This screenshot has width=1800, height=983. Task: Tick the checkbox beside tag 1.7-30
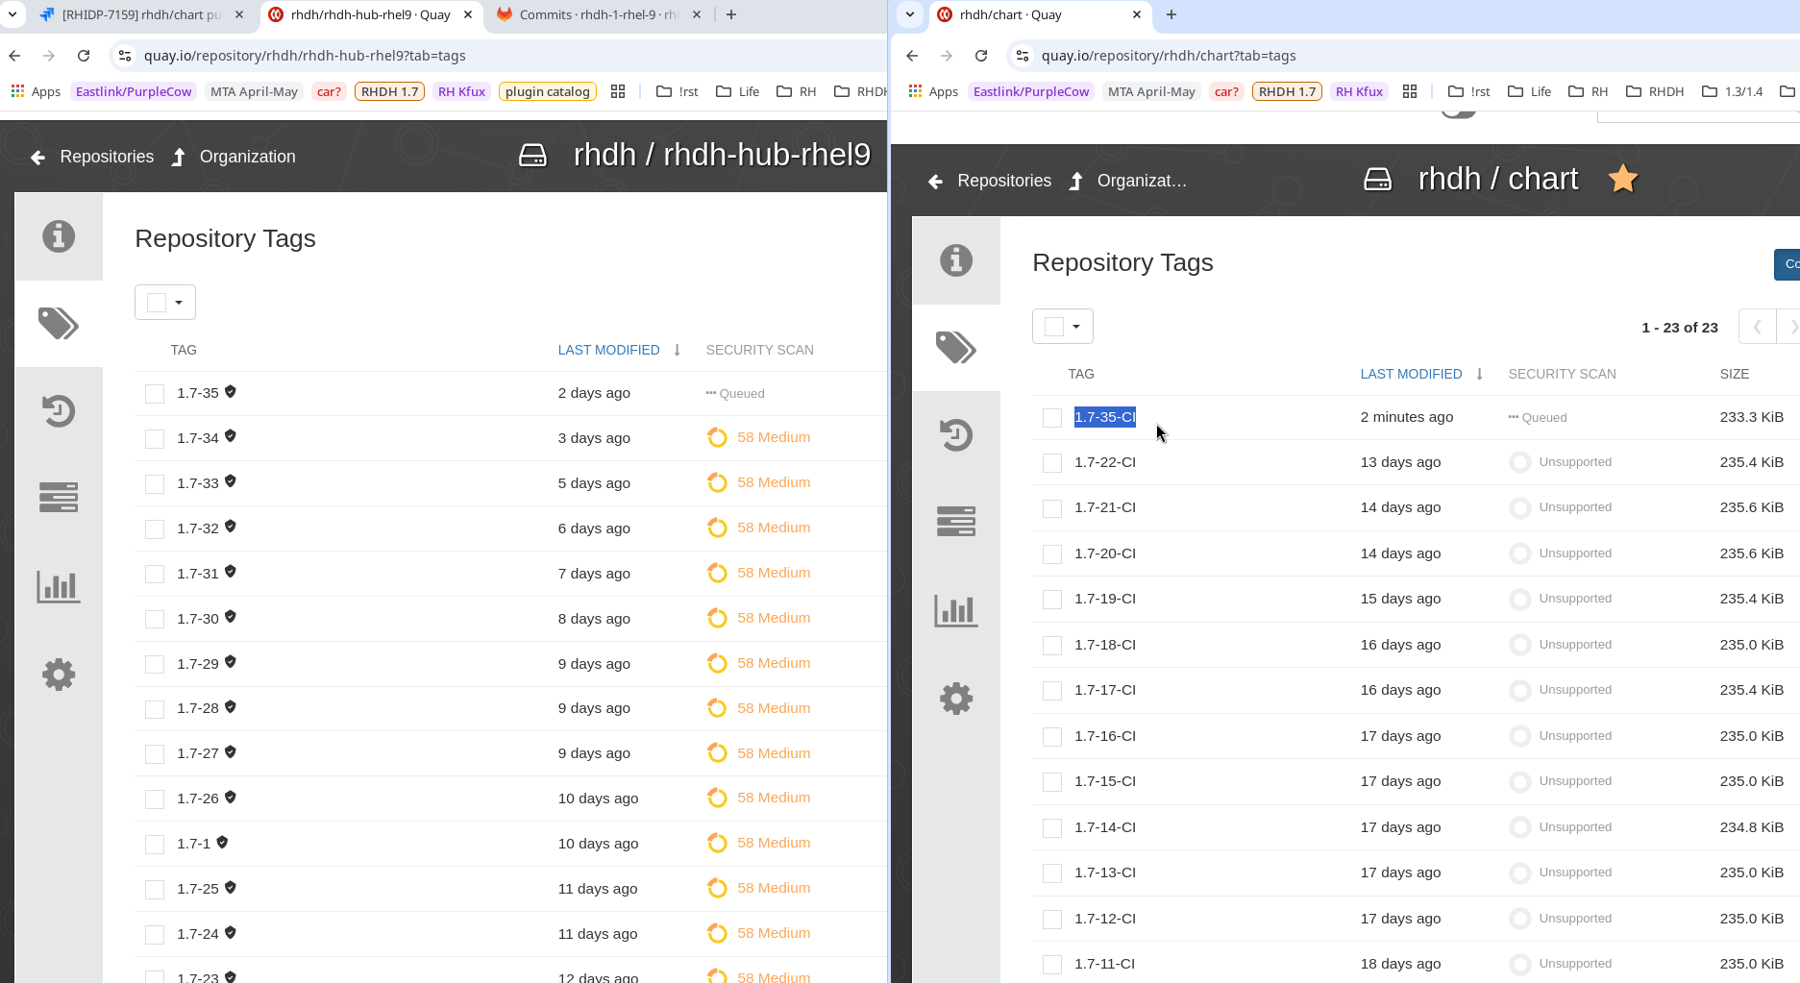[x=155, y=620]
